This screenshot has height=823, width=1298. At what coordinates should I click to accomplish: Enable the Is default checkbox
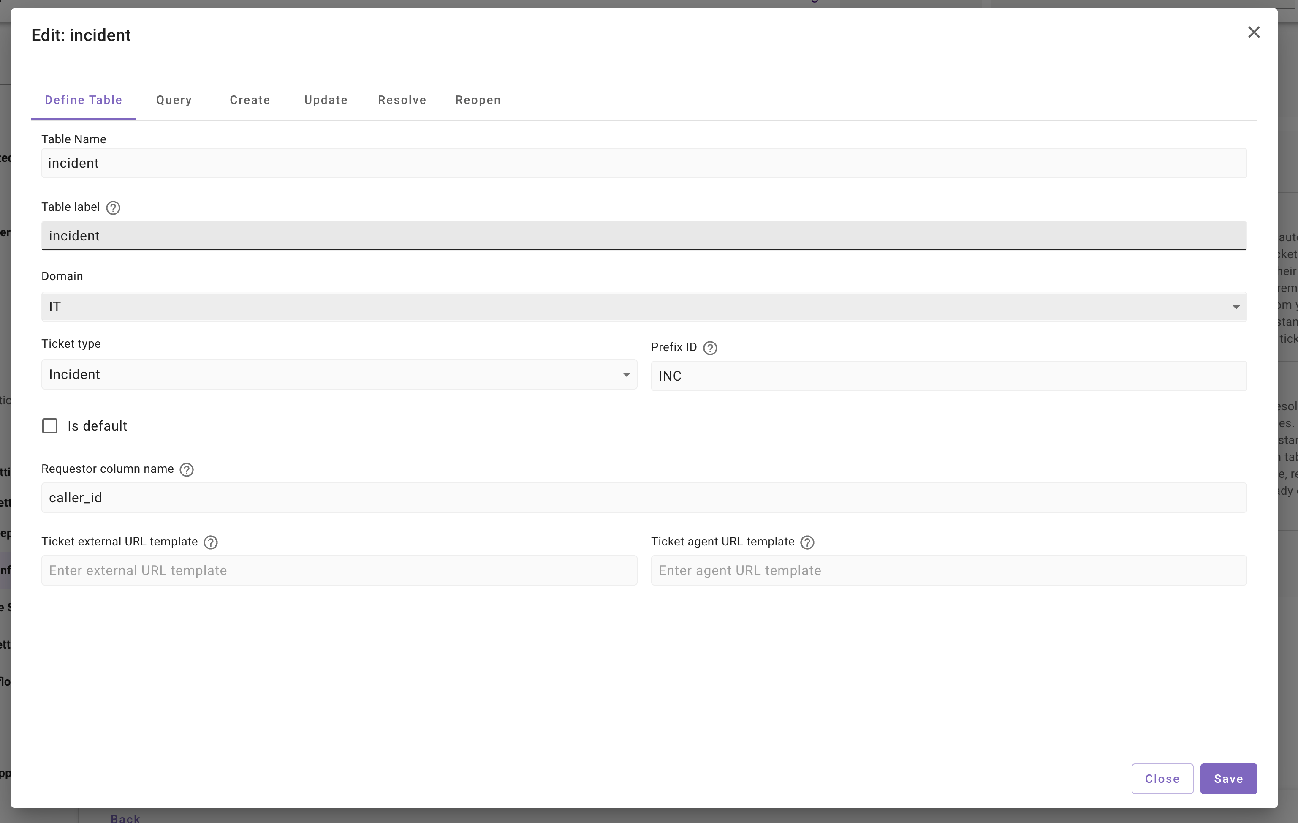(49, 426)
